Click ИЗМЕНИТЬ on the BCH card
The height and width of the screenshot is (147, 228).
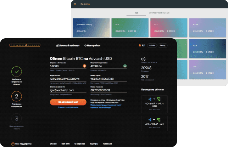(120, 31)
